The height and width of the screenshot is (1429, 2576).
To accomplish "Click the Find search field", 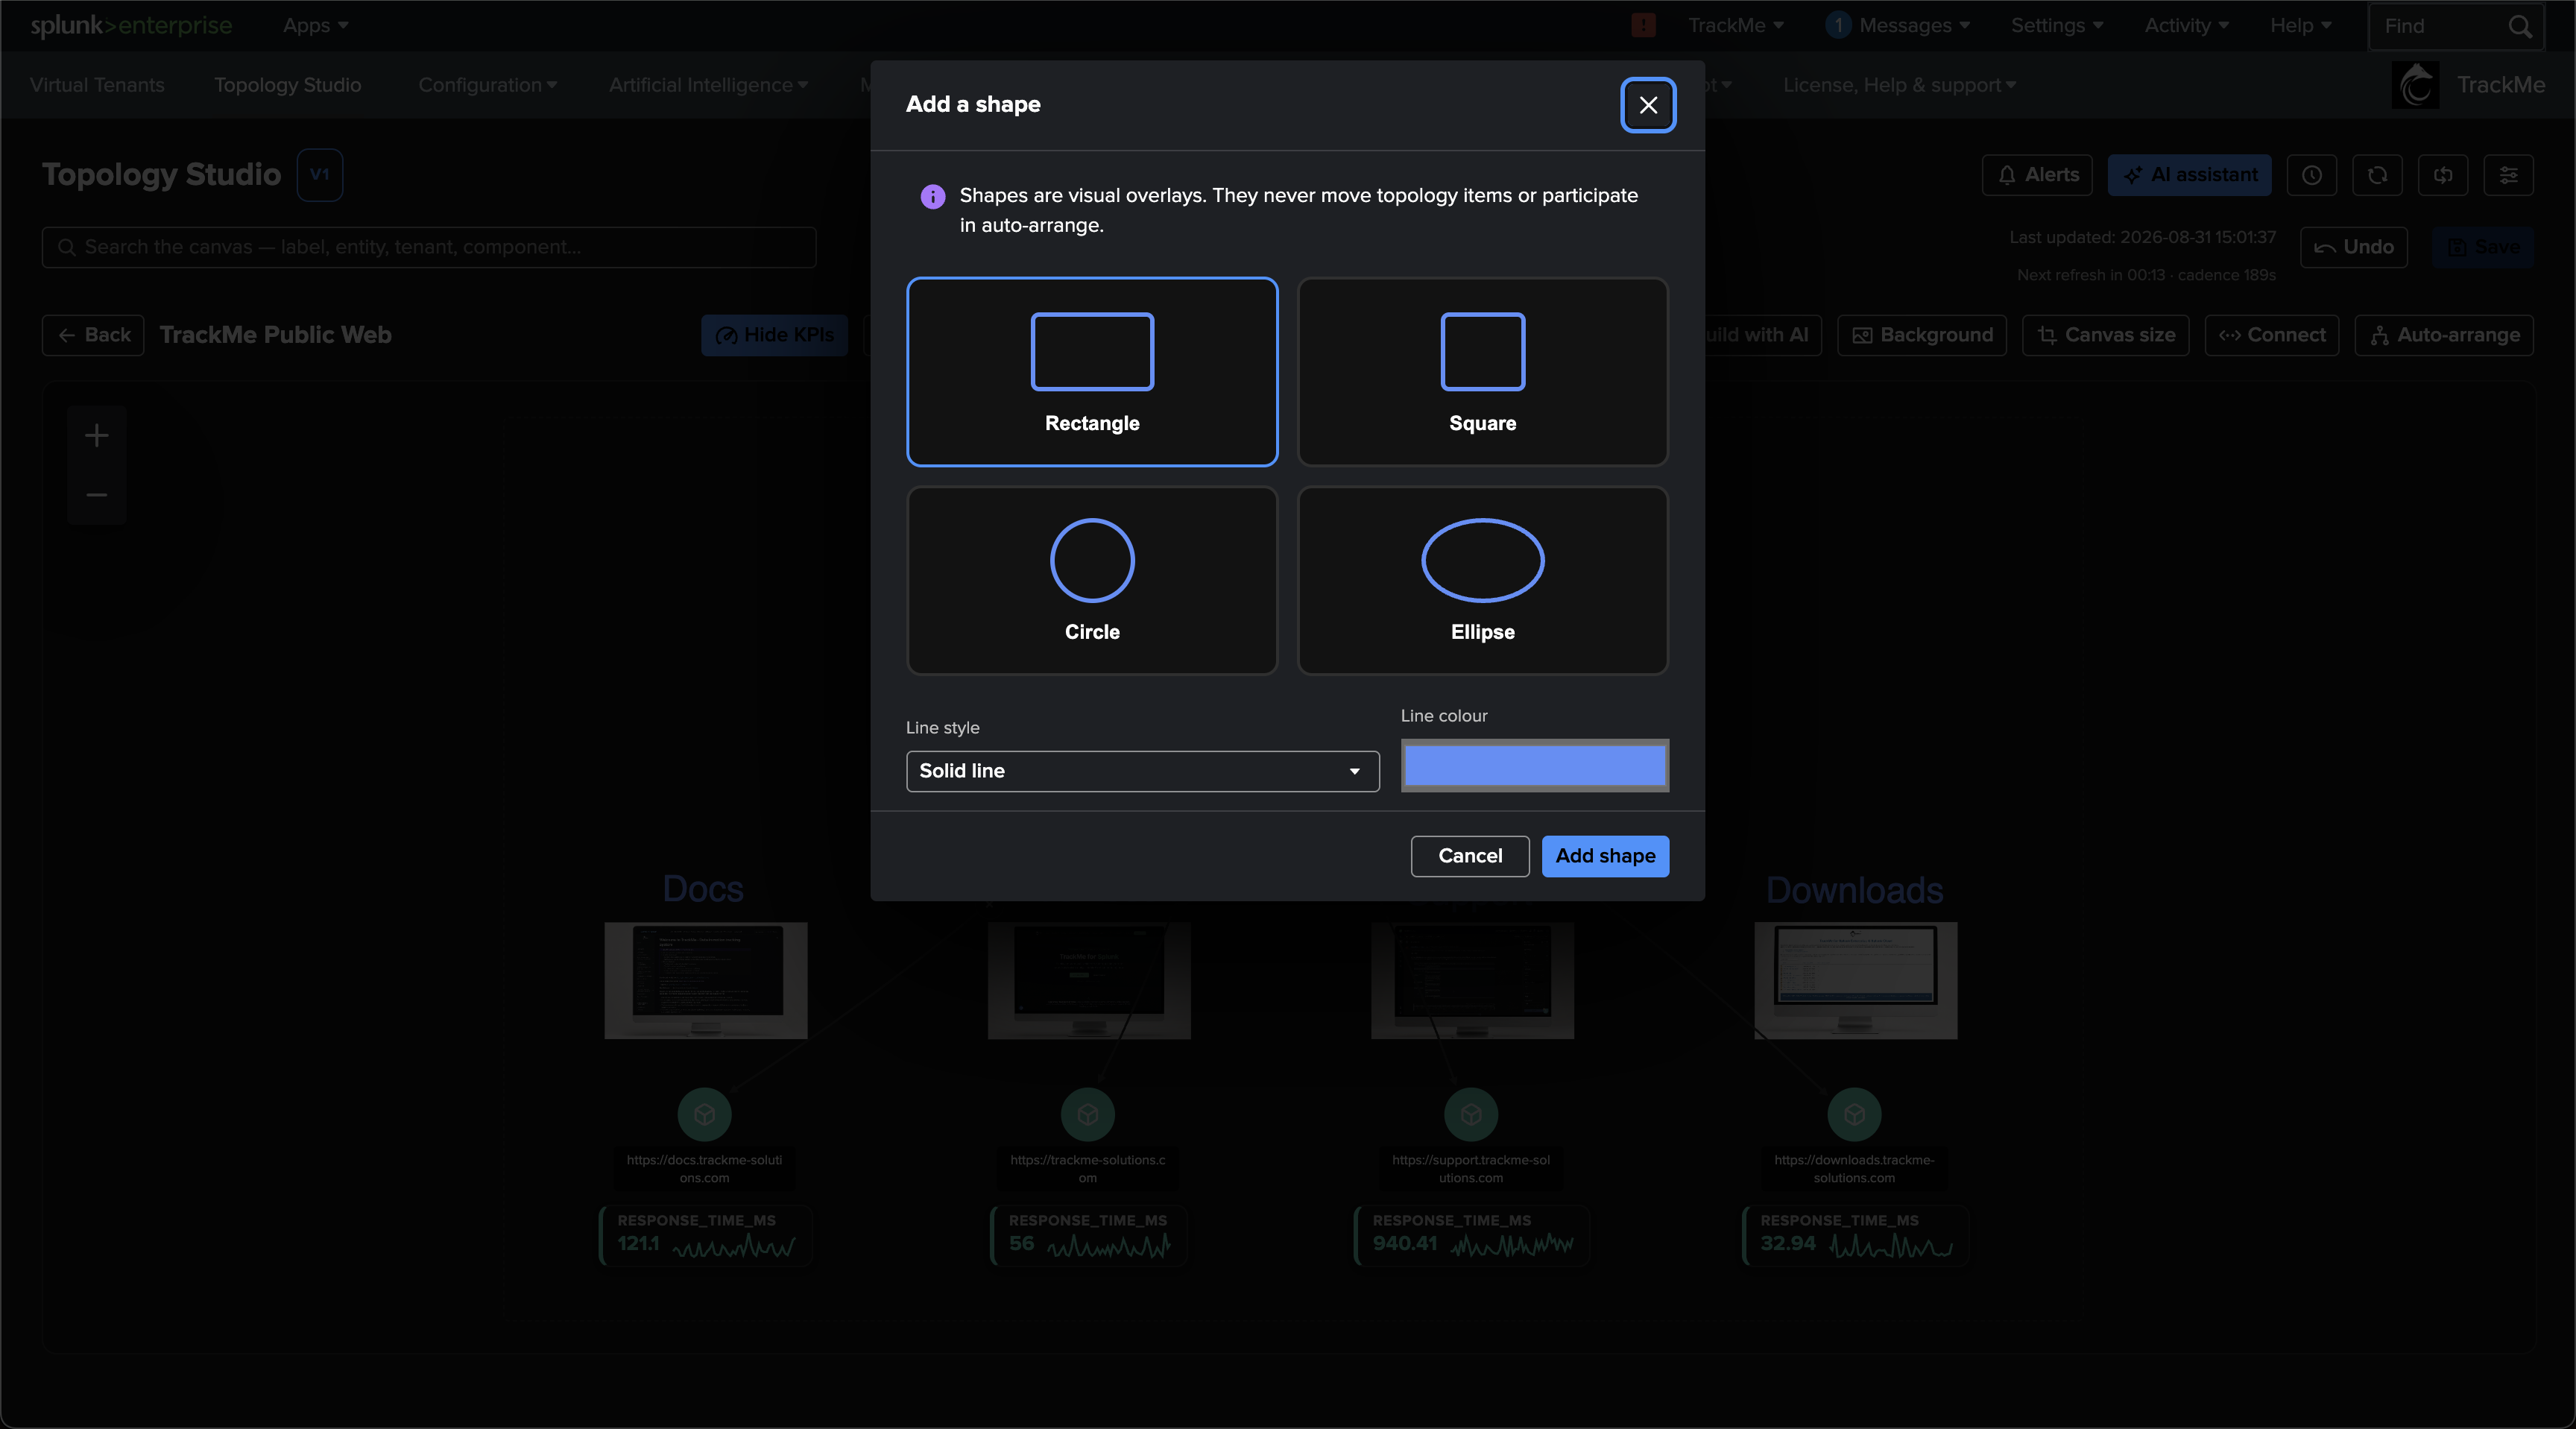I will (x=2455, y=26).
